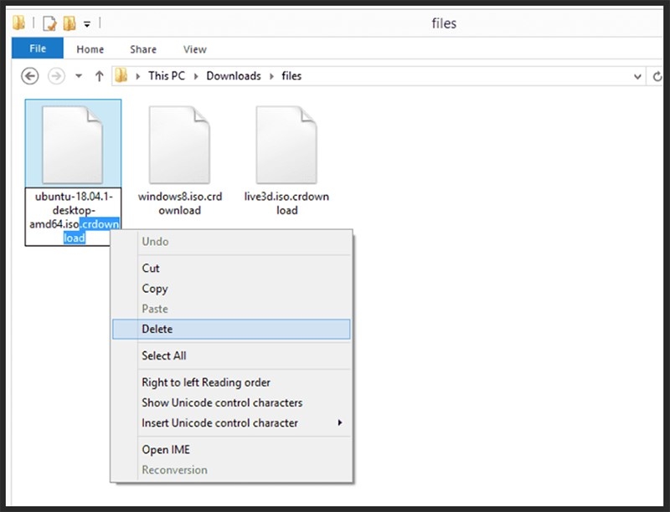Click the New folder quick access icon
670x512 pixels.
(x=70, y=23)
